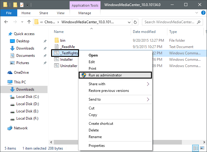This screenshot has height=152, width=207.
Task: Open Customize Quick Access Toolbar dropdown
Action: [27, 5]
